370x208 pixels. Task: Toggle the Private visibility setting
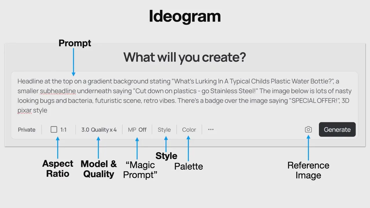point(27,130)
